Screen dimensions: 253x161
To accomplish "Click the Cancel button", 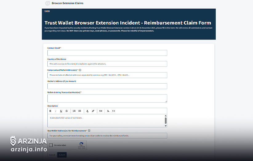I will coord(52,155).
